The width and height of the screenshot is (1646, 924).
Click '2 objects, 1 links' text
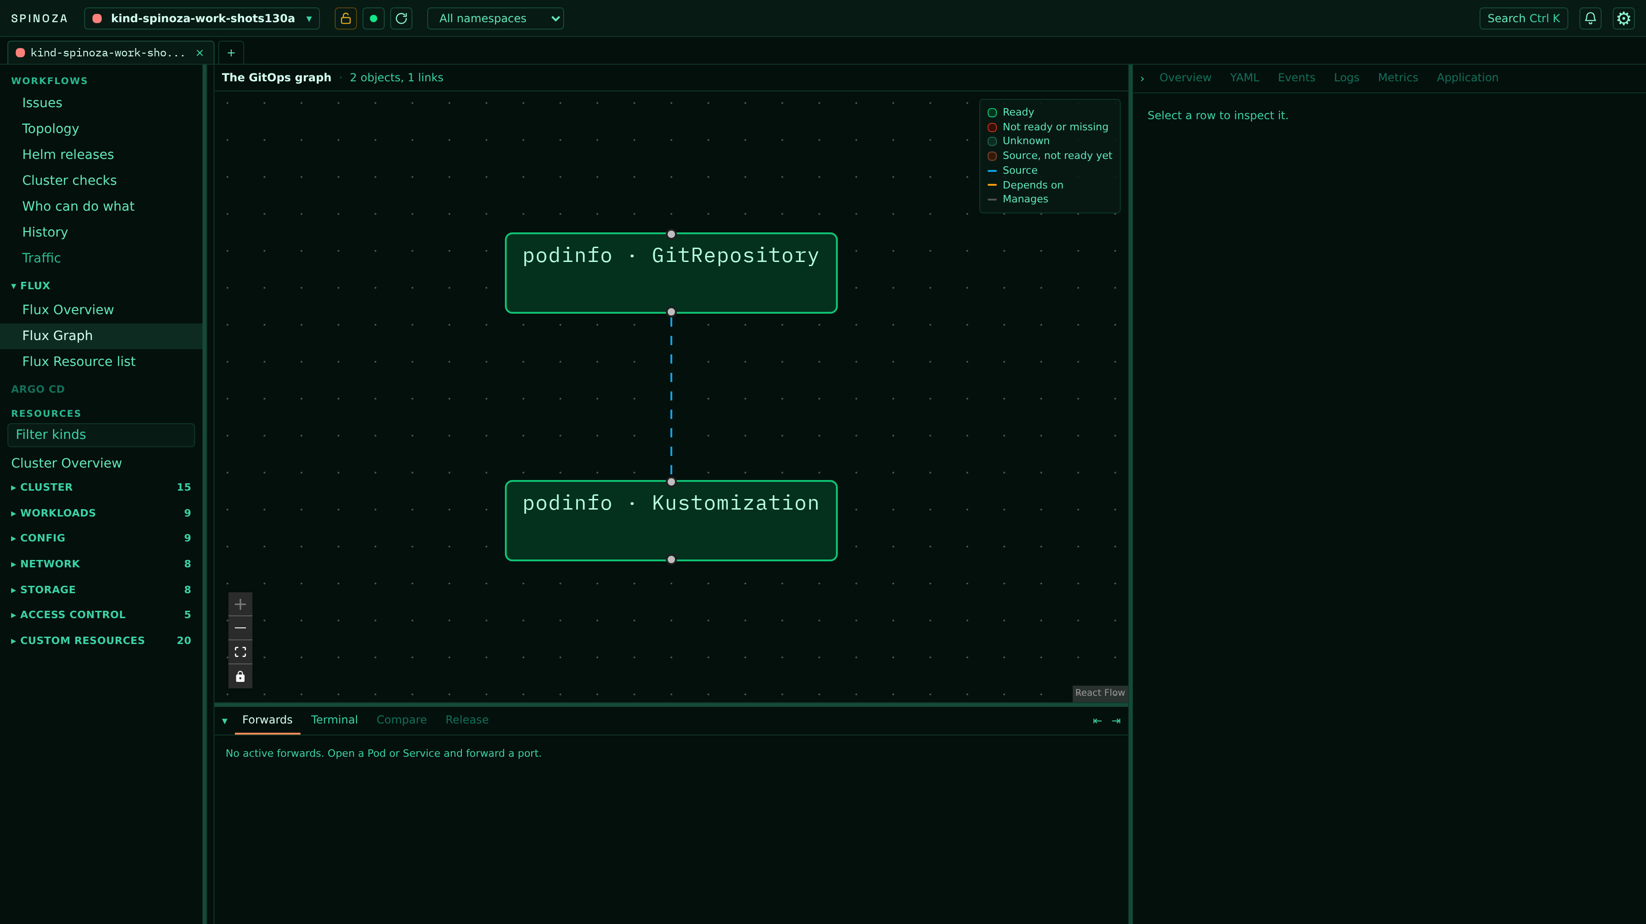396,77
